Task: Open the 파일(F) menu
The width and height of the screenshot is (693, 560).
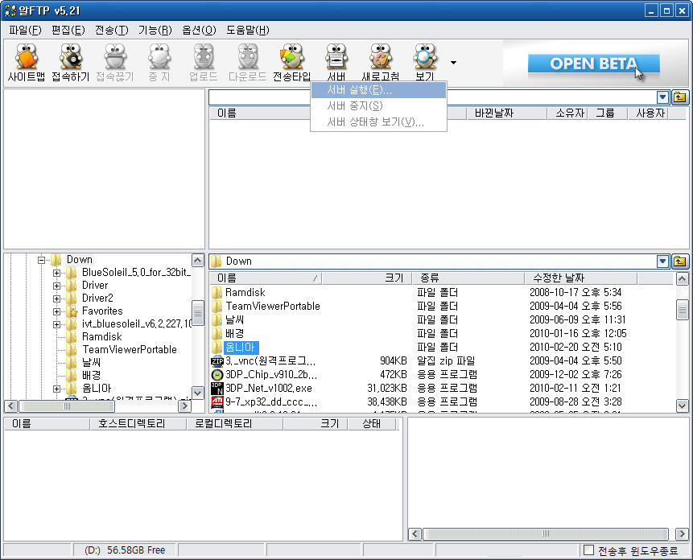Action: pyautogui.click(x=25, y=30)
